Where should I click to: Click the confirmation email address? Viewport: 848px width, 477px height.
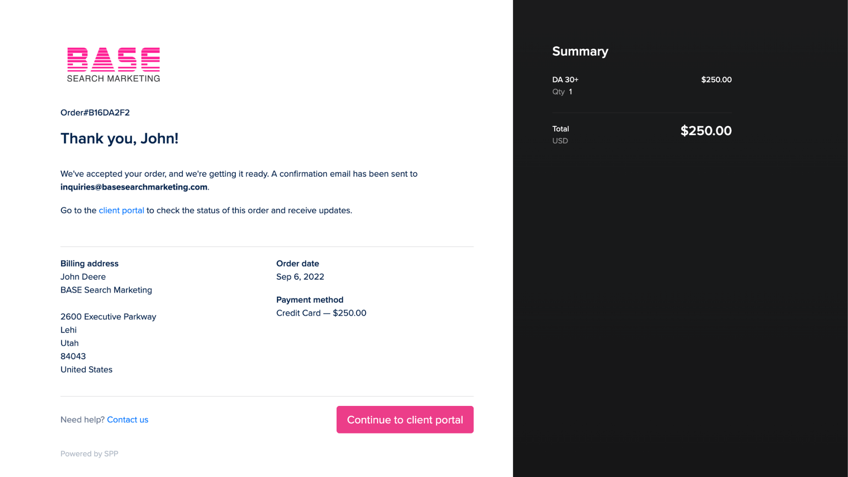(x=134, y=187)
